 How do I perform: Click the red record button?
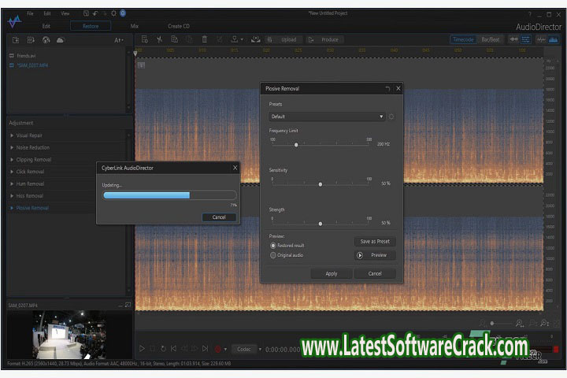point(217,349)
